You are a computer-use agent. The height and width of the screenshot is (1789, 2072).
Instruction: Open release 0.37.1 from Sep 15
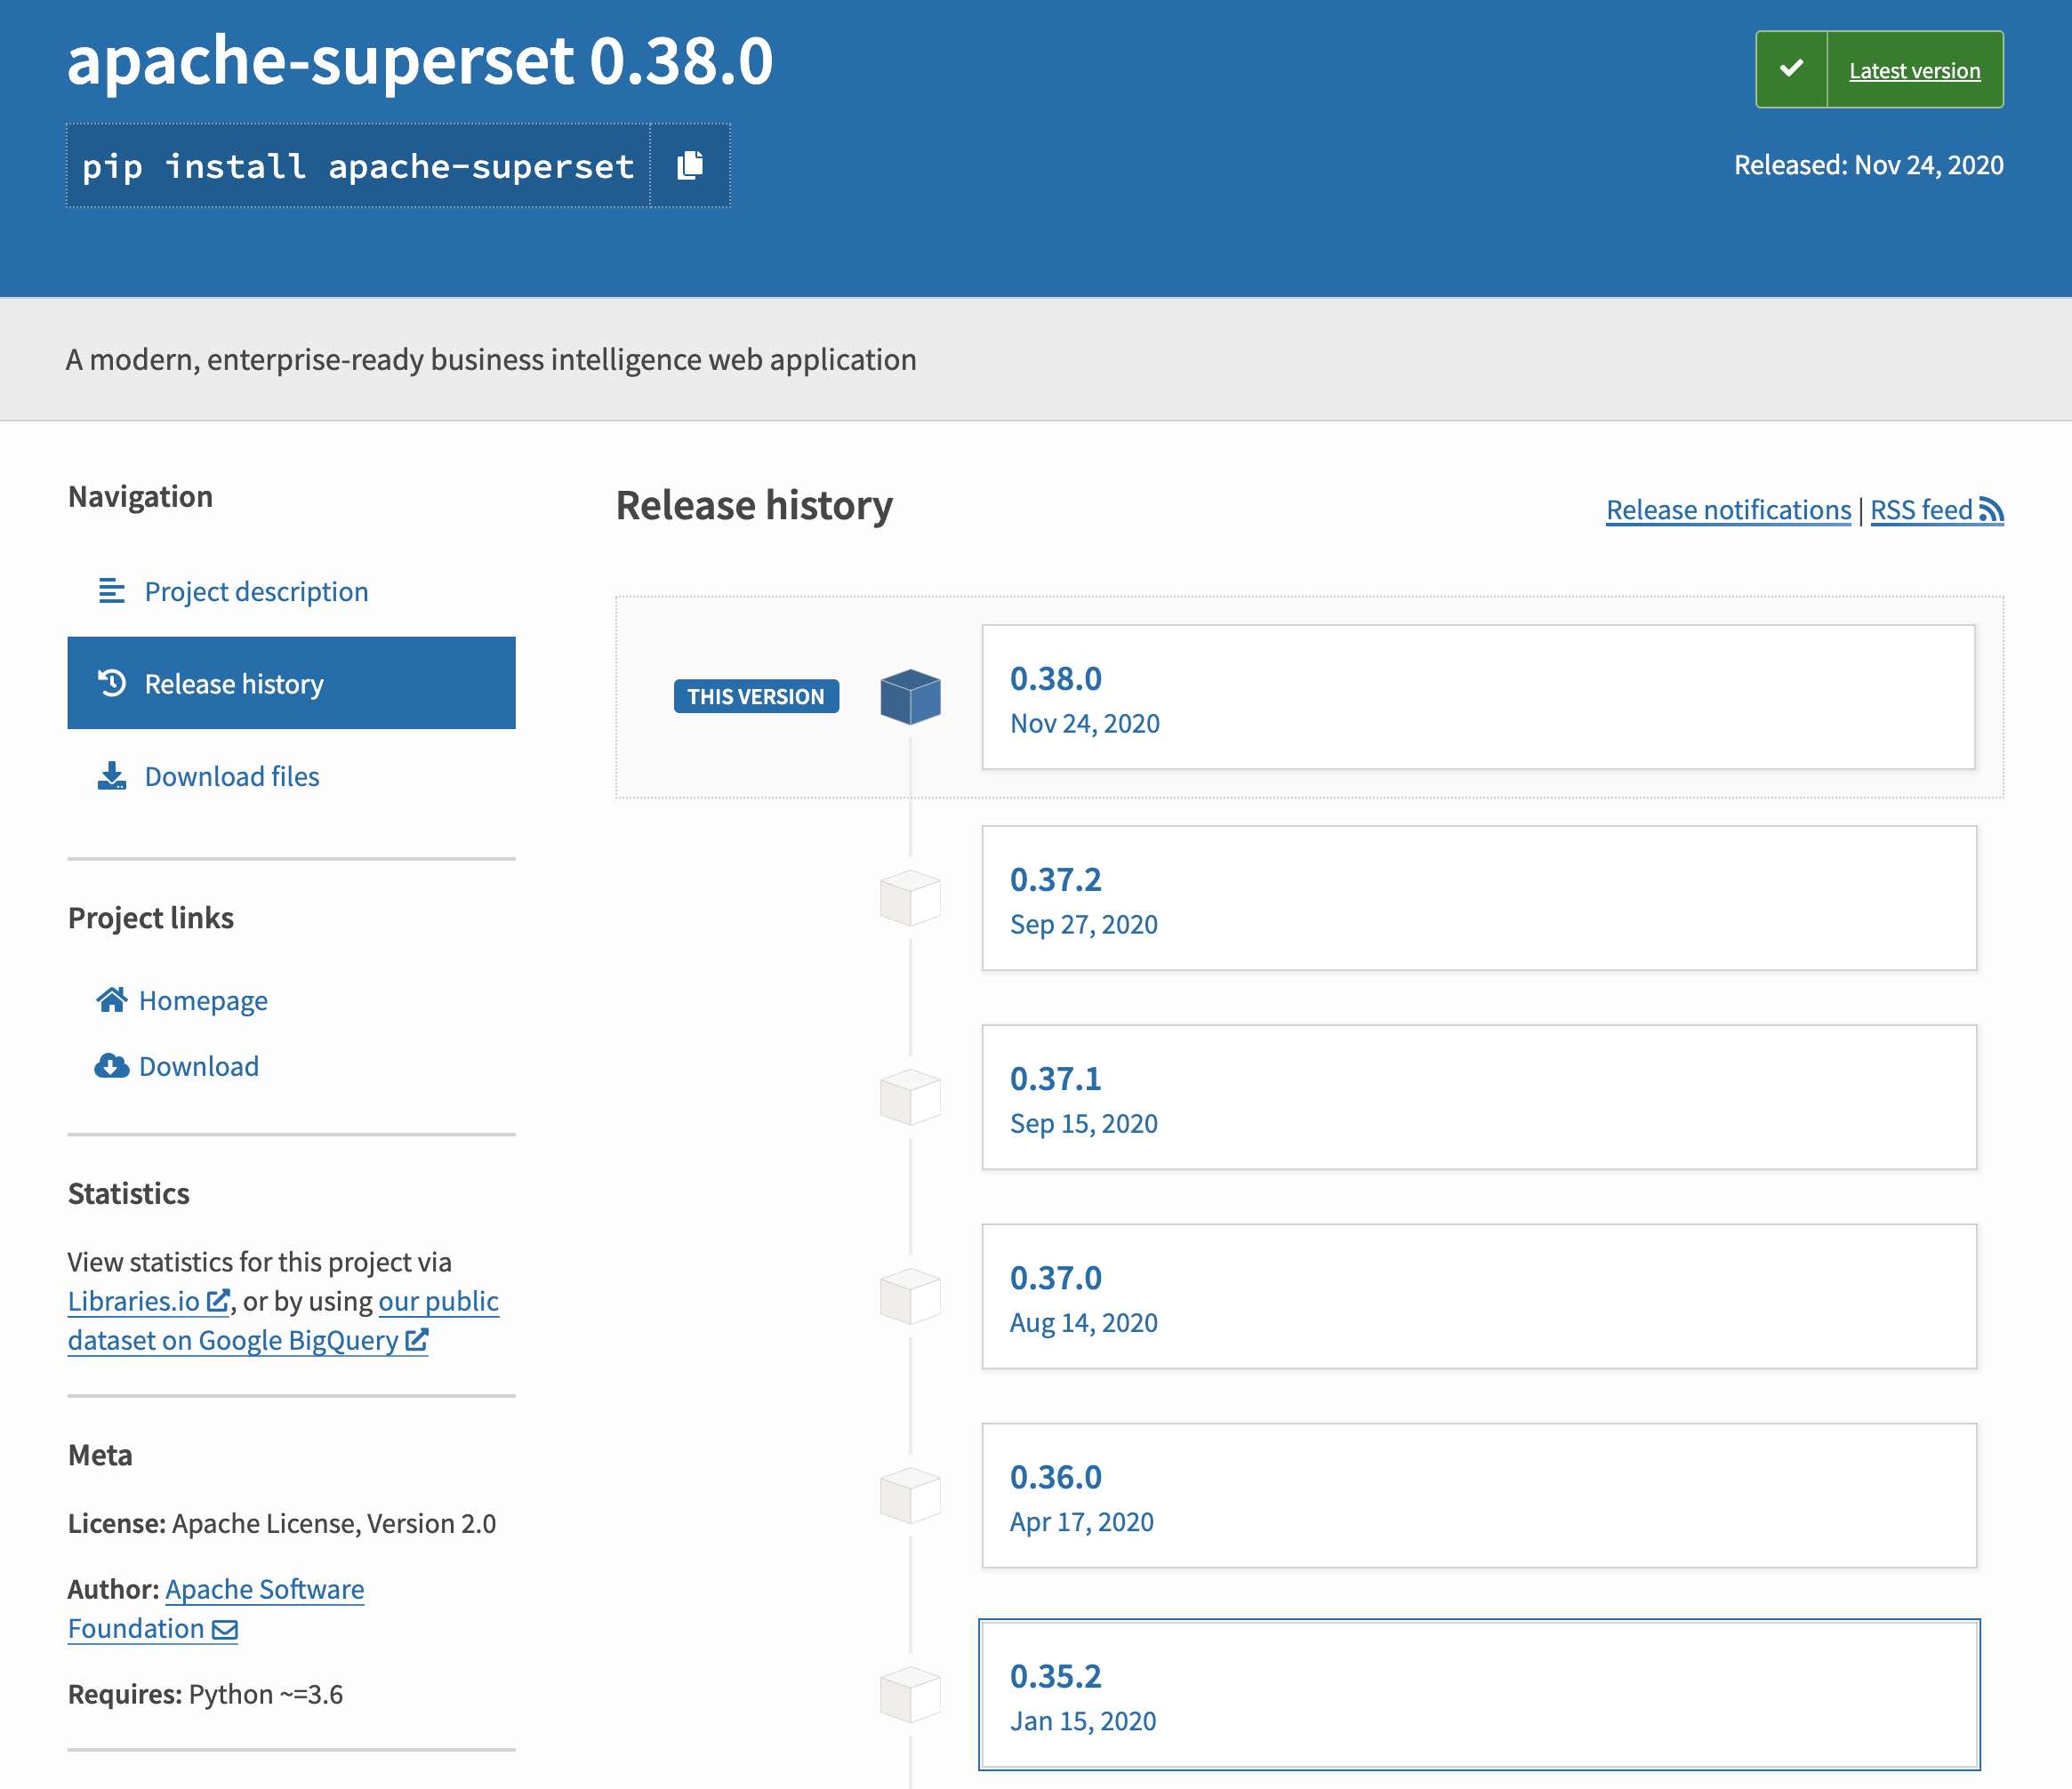(1478, 1097)
